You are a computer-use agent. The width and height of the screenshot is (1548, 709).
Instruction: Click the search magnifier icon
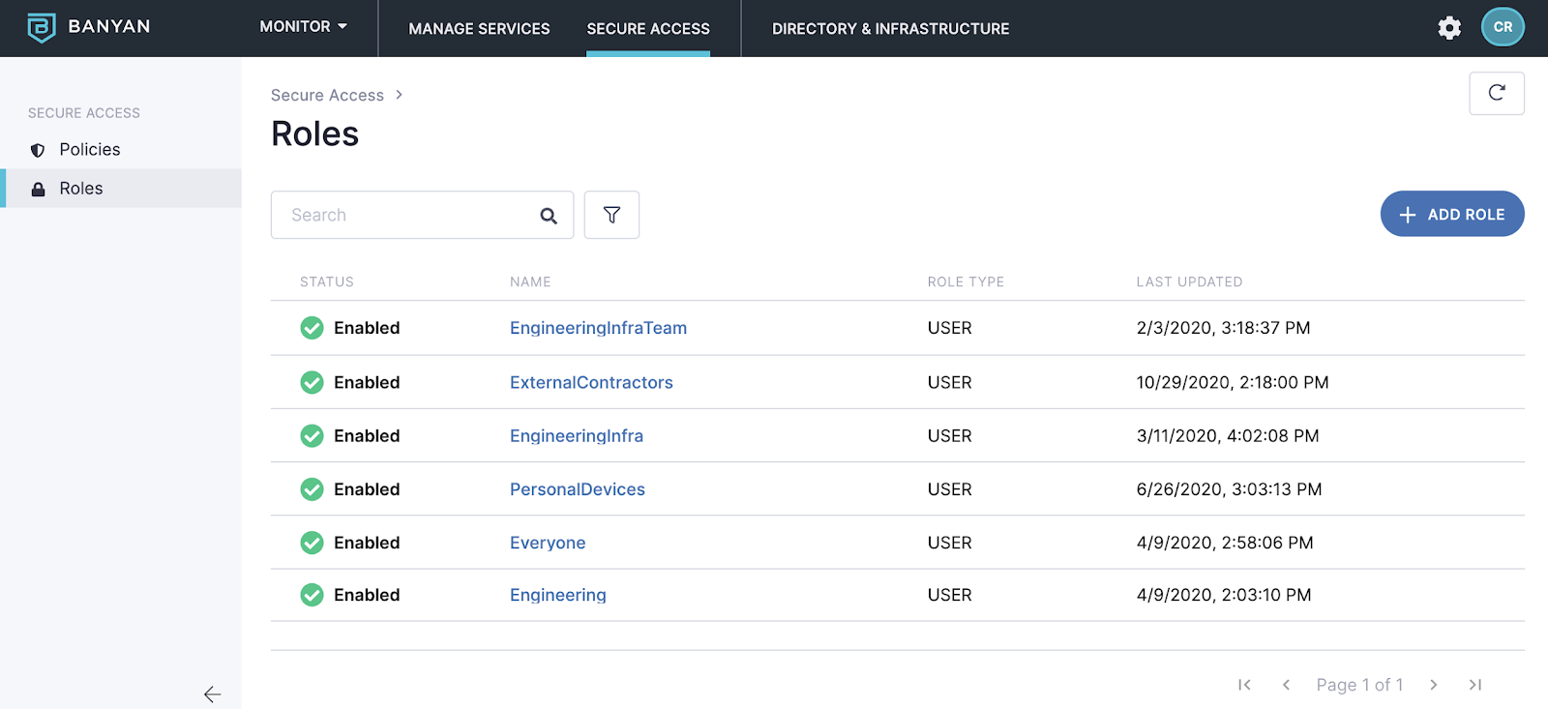549,216
